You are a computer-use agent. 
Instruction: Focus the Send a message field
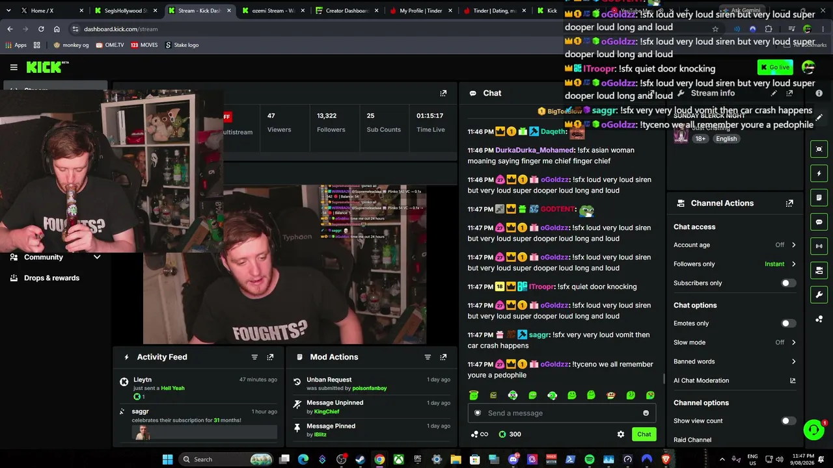[562, 413]
